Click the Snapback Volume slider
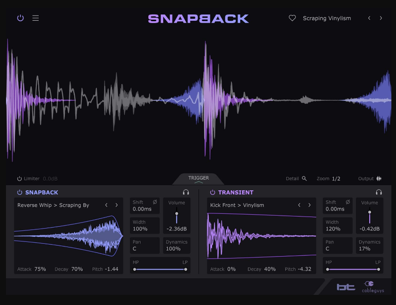The image size is (396, 305). click(x=176, y=216)
